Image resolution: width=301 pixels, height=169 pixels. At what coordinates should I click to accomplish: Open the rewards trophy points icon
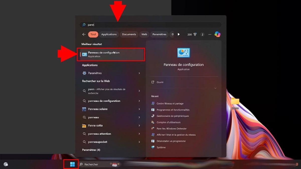coord(195,34)
